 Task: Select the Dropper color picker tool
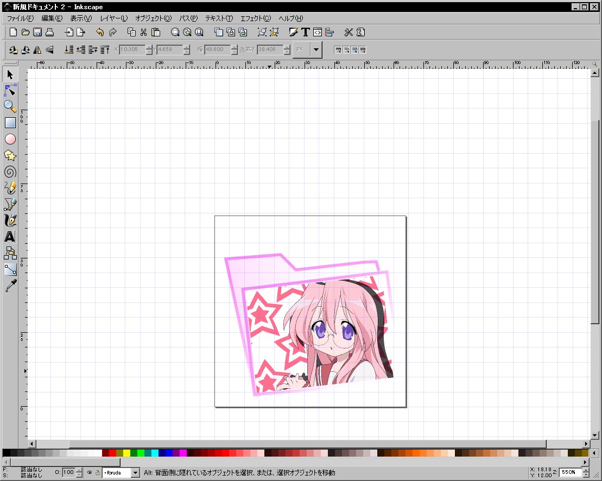click(x=10, y=286)
